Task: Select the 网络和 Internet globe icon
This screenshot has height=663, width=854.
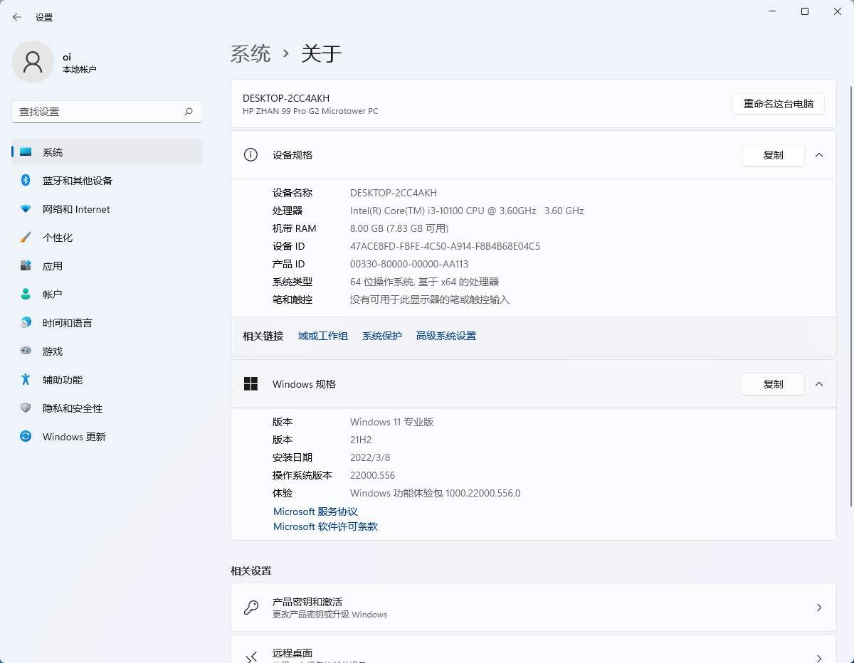Action: (x=25, y=208)
